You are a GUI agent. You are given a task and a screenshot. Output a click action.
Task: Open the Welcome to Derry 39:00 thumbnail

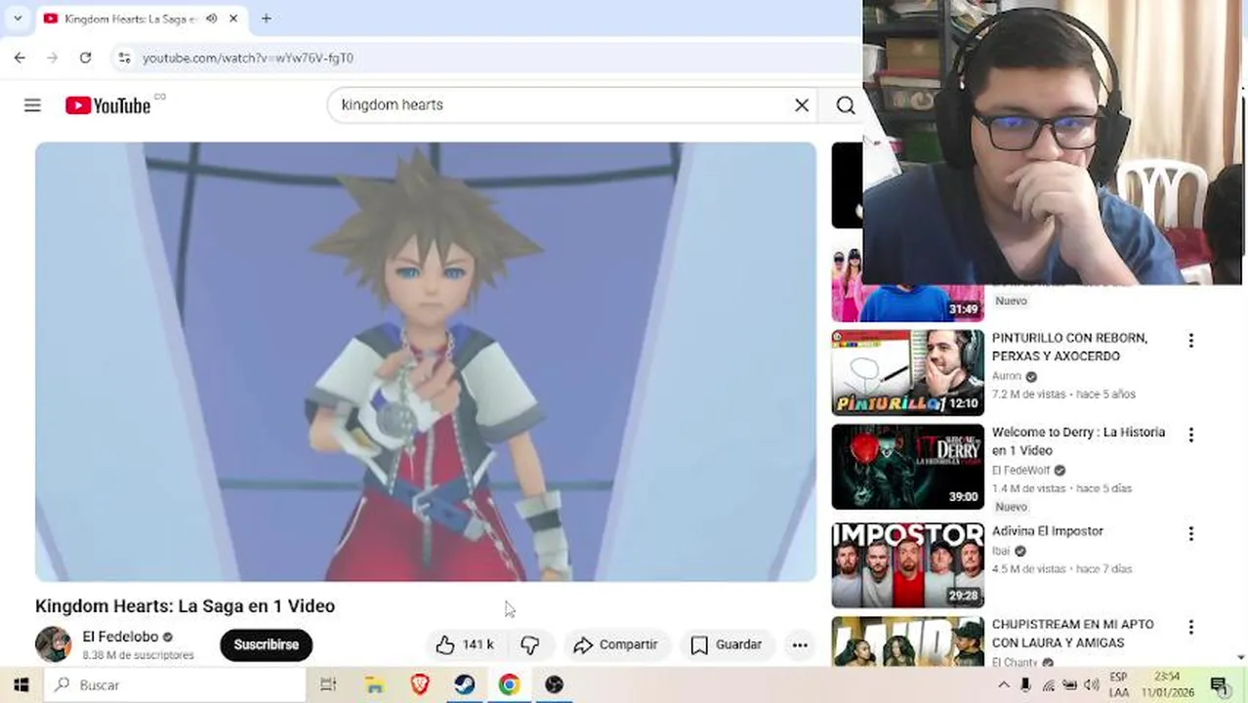(908, 467)
